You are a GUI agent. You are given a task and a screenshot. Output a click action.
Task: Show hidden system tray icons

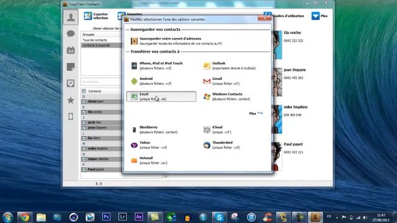point(337,217)
